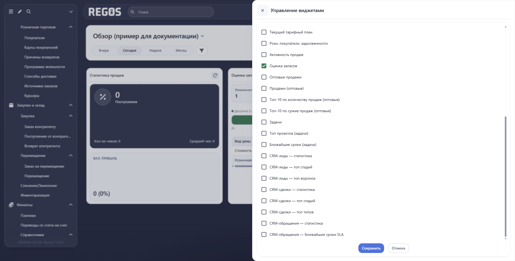Screen dimensions: 515x261
Task: Click the percent icon in sales card
Action: (x=103, y=97)
